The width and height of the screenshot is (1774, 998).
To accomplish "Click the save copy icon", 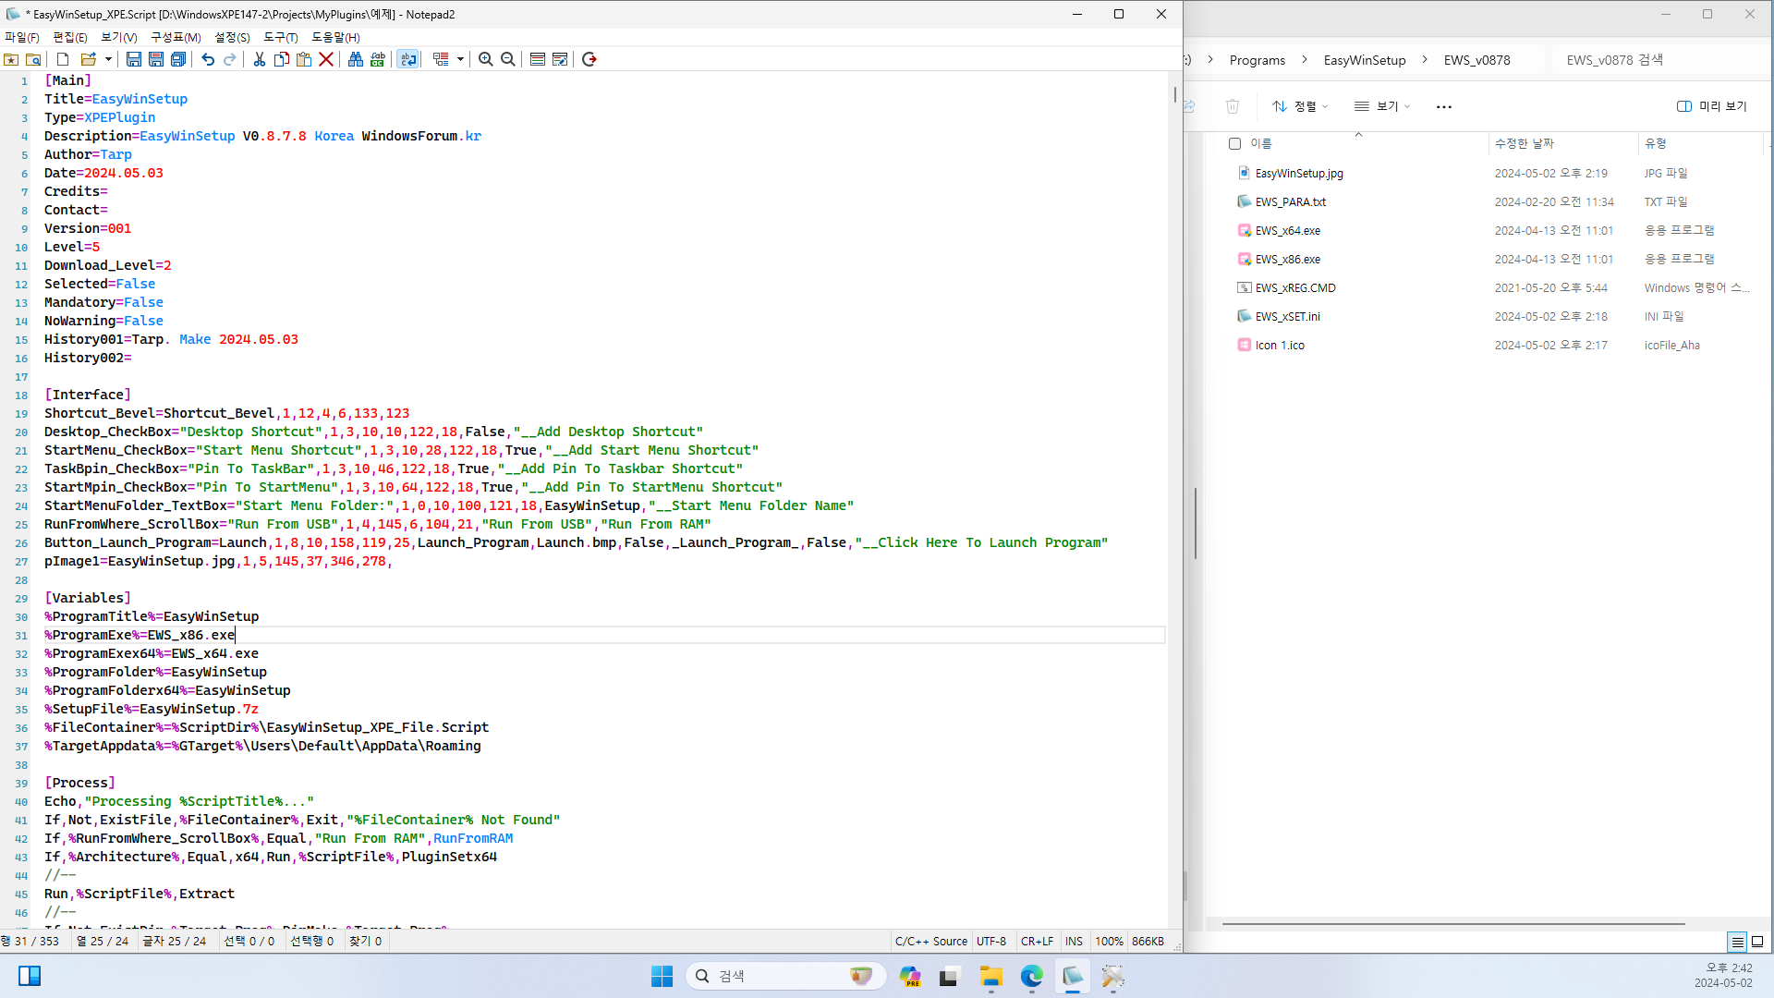I will [x=178, y=59].
